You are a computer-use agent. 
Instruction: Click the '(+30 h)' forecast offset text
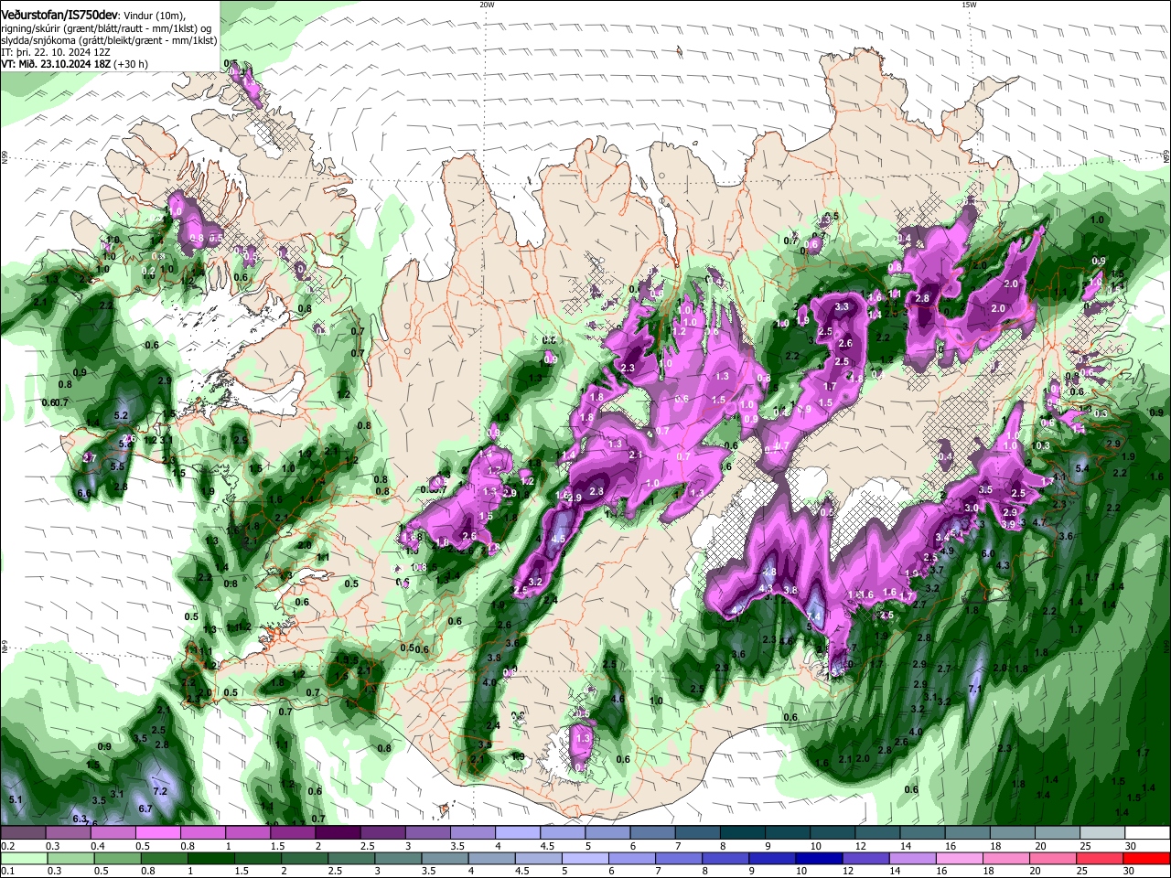[x=131, y=64]
